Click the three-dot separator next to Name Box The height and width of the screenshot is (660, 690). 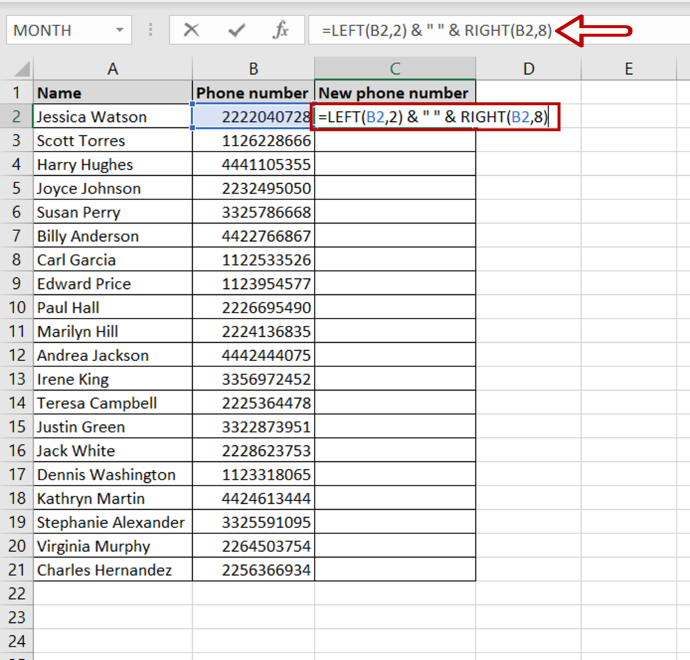150,30
